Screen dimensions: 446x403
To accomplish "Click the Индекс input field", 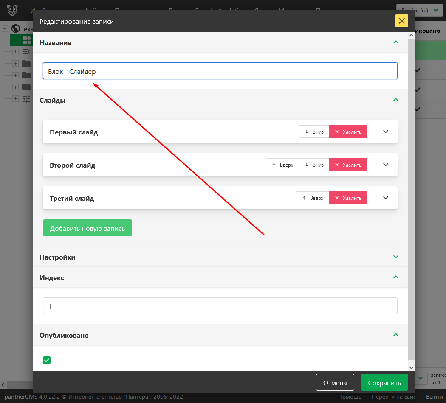I will pos(220,306).
